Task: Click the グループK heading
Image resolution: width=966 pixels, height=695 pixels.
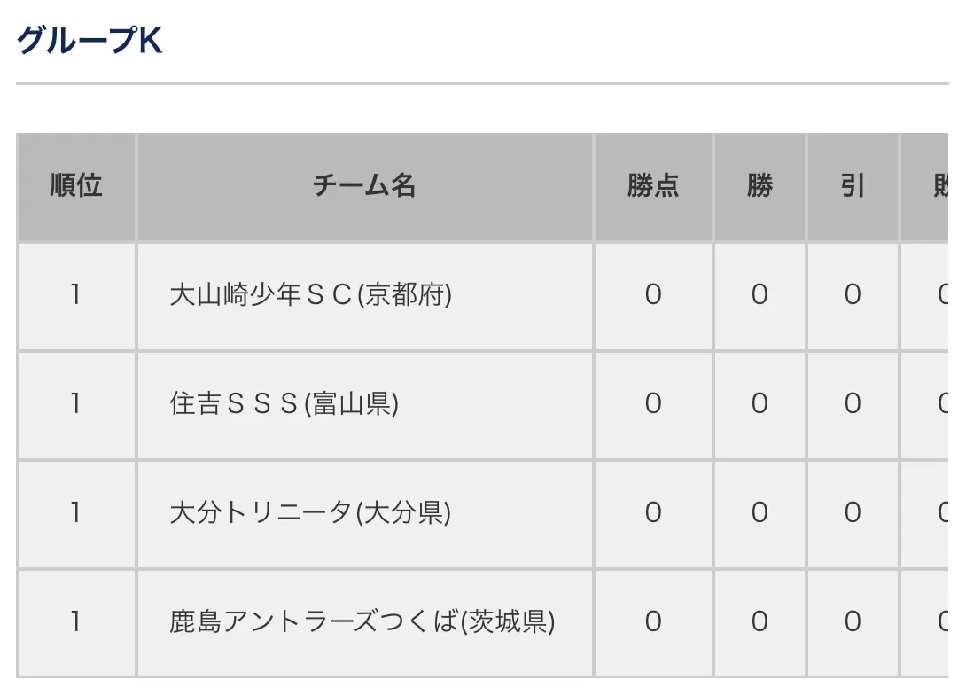Action: (90, 41)
